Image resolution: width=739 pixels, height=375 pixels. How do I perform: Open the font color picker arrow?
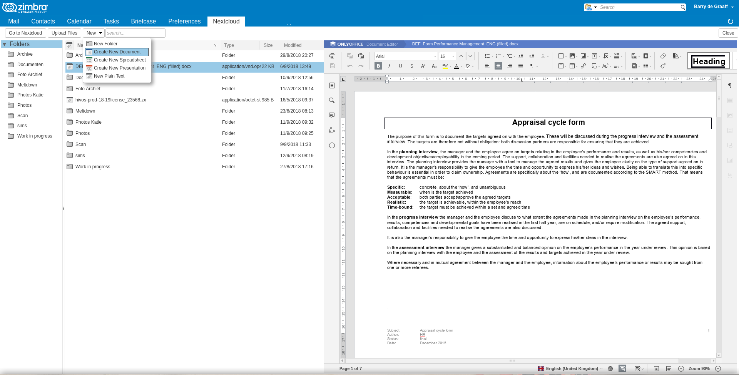pyautogui.click(x=462, y=66)
